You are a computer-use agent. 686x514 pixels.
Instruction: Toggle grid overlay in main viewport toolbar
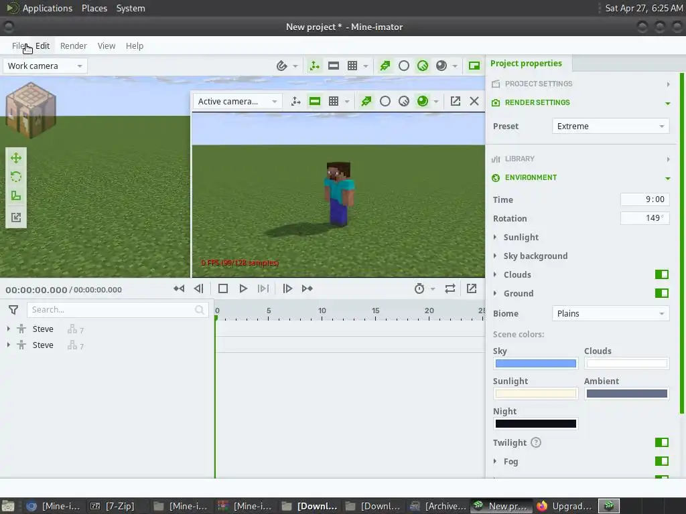(x=352, y=66)
